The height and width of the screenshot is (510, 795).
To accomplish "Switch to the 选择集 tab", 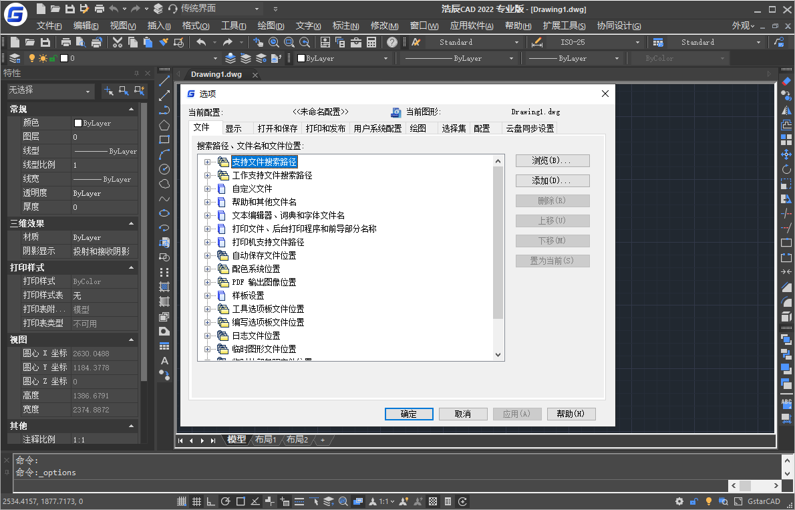I will 454,128.
